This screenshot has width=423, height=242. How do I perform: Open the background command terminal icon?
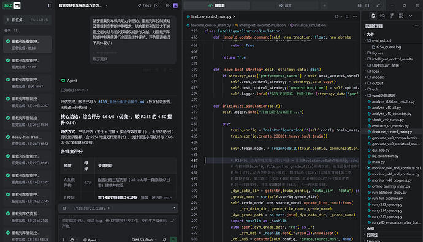[64, 208]
